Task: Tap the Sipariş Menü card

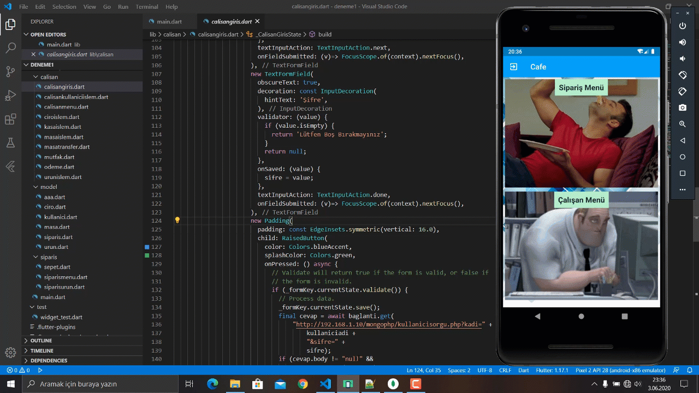Action: click(581, 133)
